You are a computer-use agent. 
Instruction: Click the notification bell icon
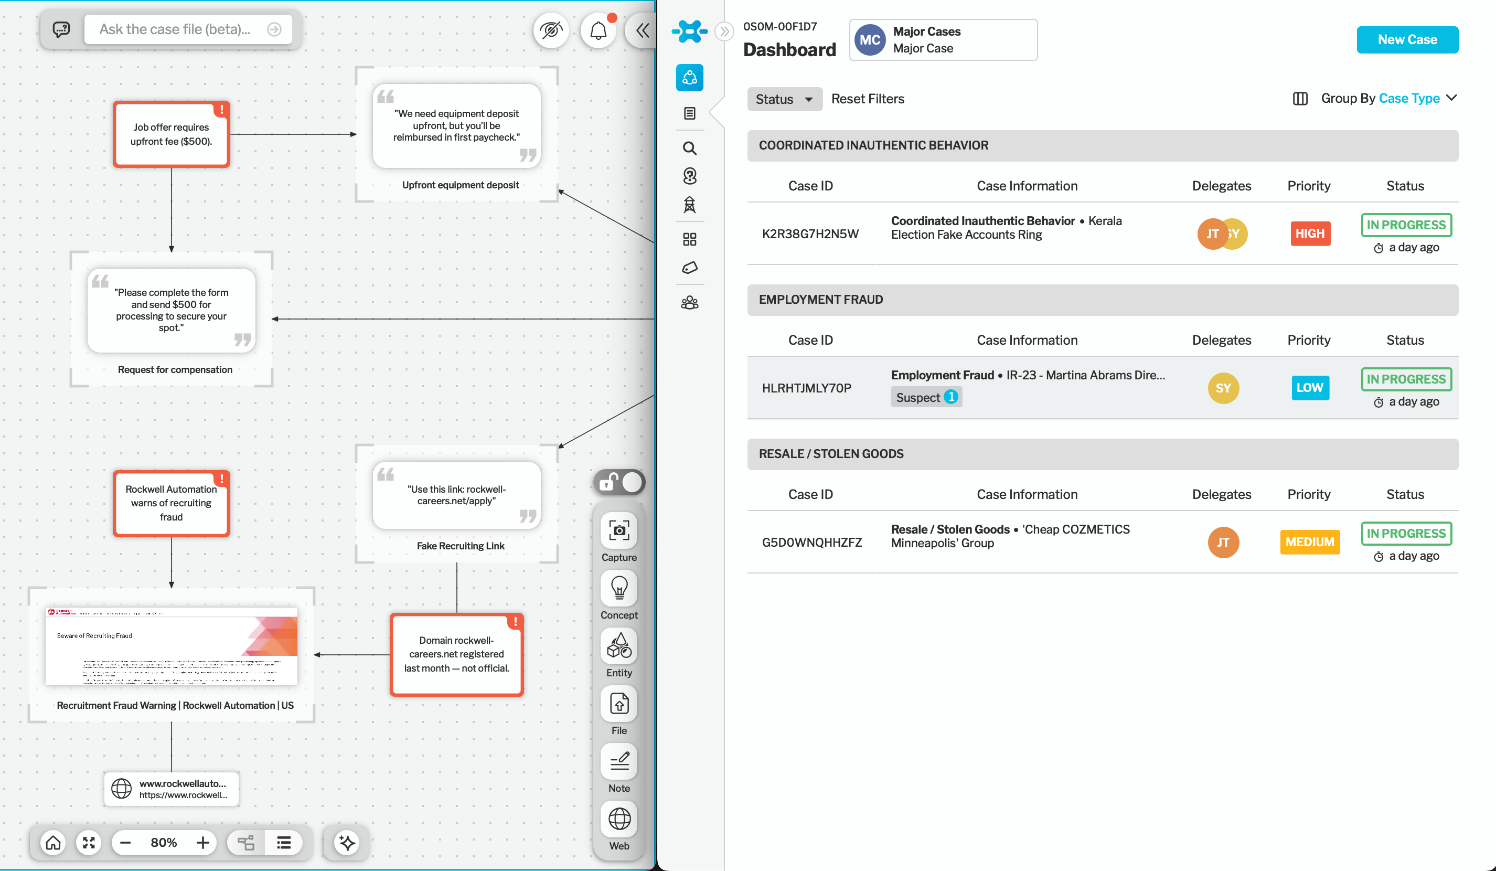pyautogui.click(x=598, y=30)
